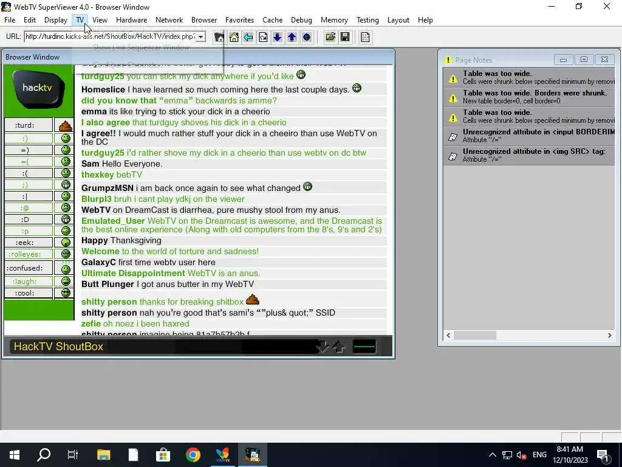Open the Network menu
The image size is (622, 467).
click(169, 20)
